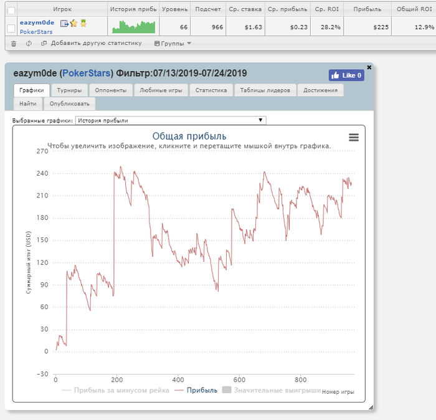Switch to the Оппоненты tab
Viewport: 436px width, 420px height.
(111, 90)
